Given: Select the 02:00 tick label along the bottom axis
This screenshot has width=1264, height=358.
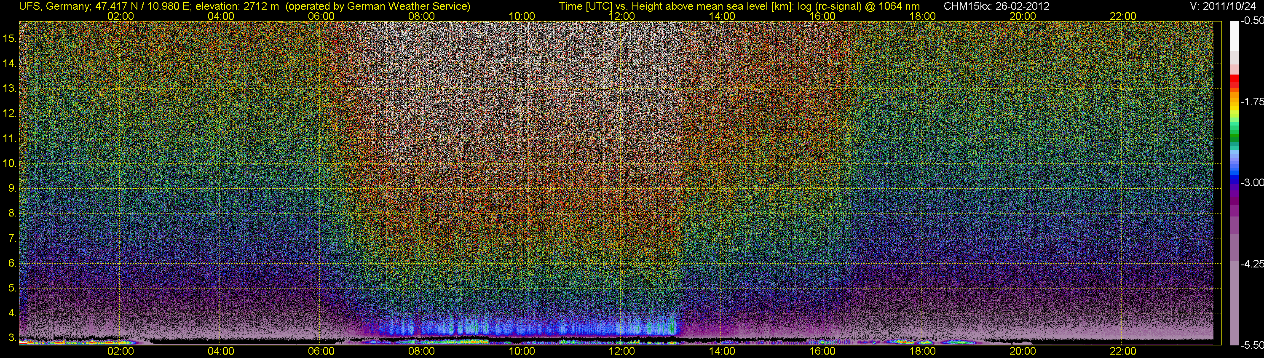Looking at the screenshot, I should pyautogui.click(x=120, y=351).
